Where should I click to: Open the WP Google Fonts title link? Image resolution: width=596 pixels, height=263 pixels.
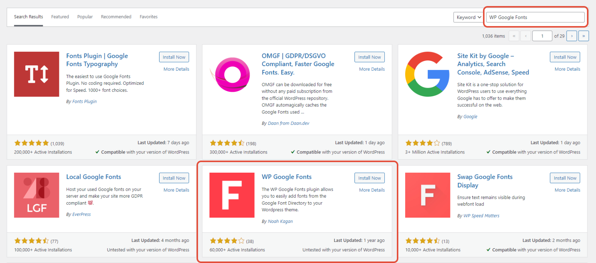(286, 177)
